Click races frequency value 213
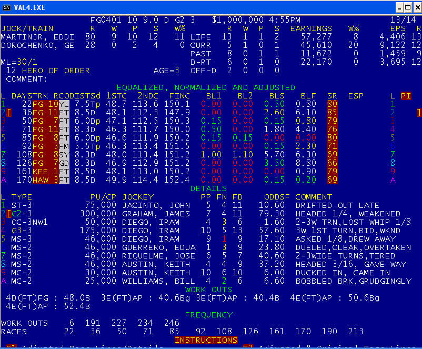Image resolution: width=422 pixels, height=349 pixels. [x=356, y=332]
